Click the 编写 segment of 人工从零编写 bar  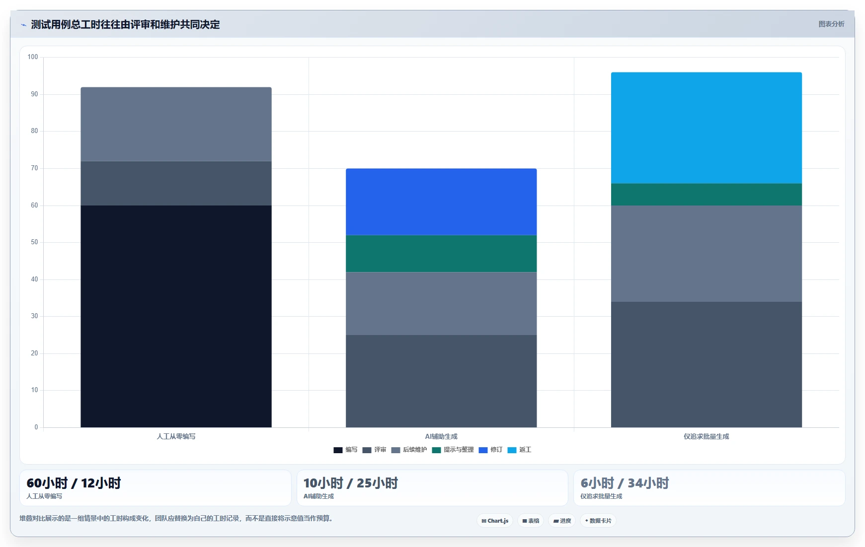176,316
